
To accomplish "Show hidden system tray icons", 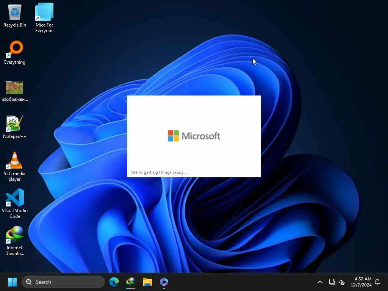I will [x=320, y=282].
